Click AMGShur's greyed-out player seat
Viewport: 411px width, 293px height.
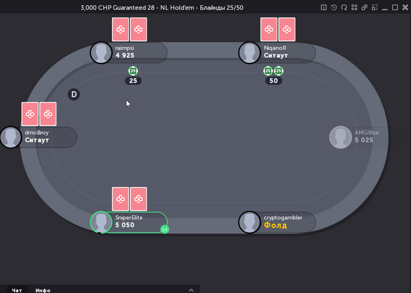pyautogui.click(x=368, y=137)
